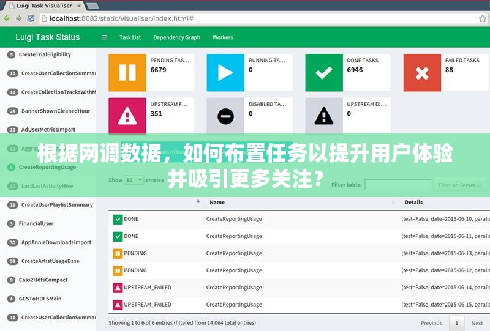Click upstream failed icon in 2015-06-15 row
This screenshot has width=490, height=331.
coord(118,305)
